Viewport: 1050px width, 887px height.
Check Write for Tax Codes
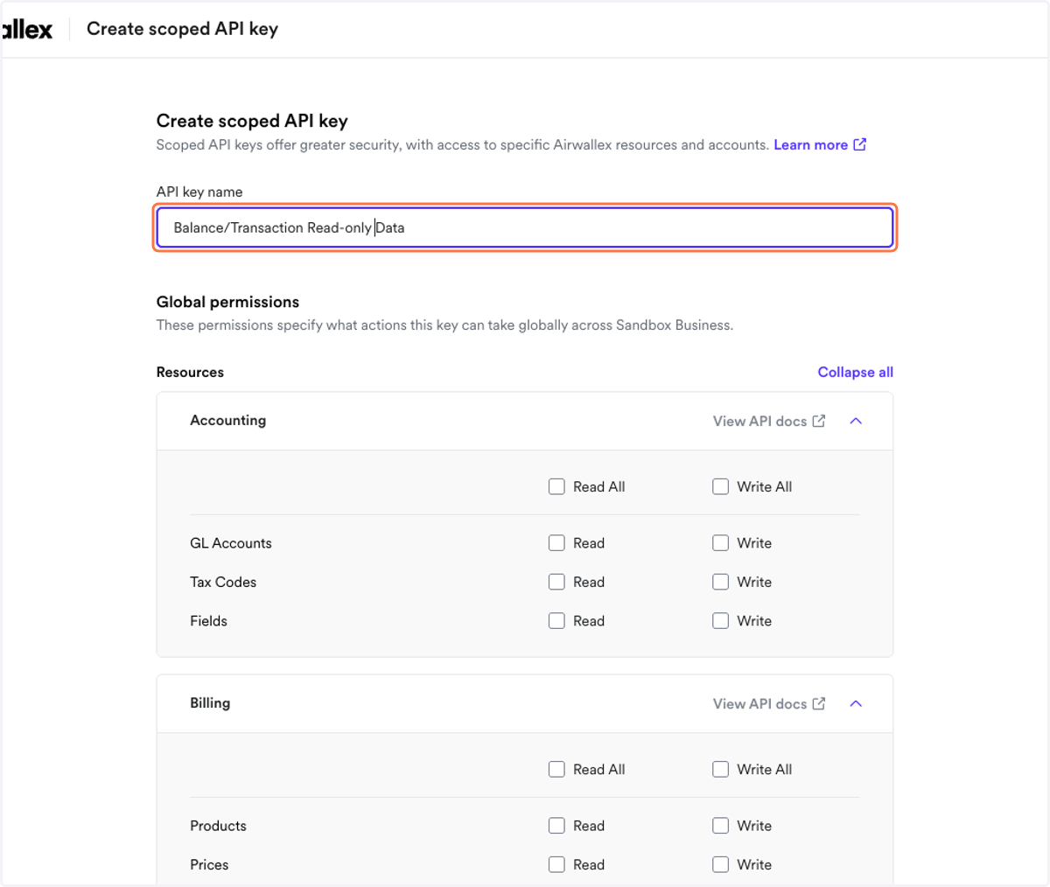[x=720, y=582]
